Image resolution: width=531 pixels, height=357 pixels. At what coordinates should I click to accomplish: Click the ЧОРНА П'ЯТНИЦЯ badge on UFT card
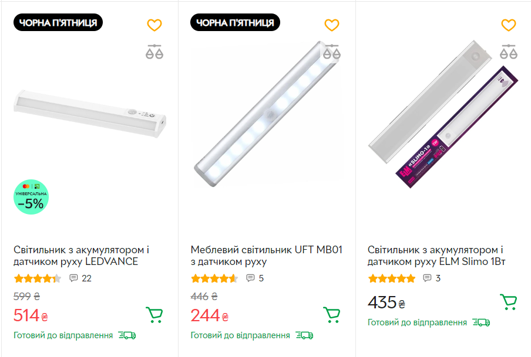point(236,22)
